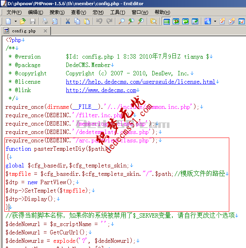The height and width of the screenshot is (248, 246).
Task: Click in the line with $dtp->Display();
Action: [x=31, y=199]
